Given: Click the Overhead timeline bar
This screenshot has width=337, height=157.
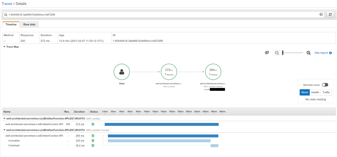Looking at the screenshot, I should click(x=214, y=145).
